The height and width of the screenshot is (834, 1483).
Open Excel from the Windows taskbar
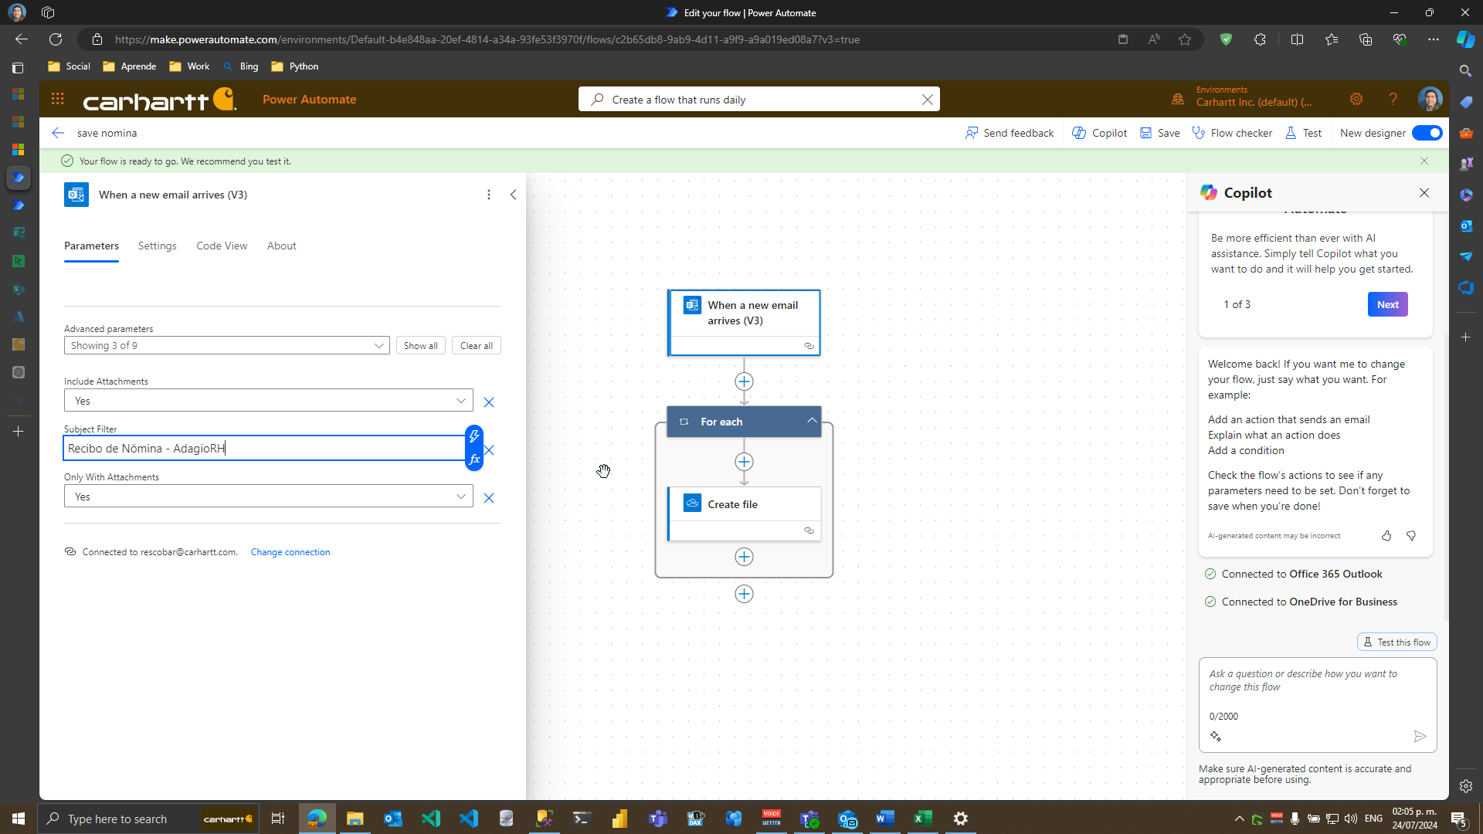point(923,819)
